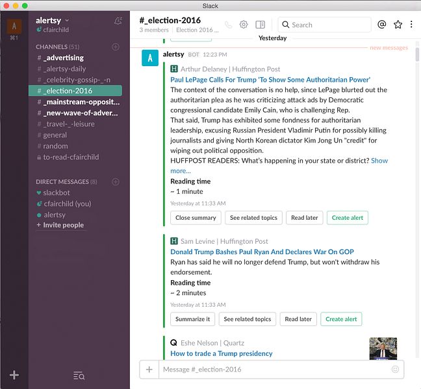
Task: Open the #_new-wave-of-adver... channel
Action: [x=75, y=113]
